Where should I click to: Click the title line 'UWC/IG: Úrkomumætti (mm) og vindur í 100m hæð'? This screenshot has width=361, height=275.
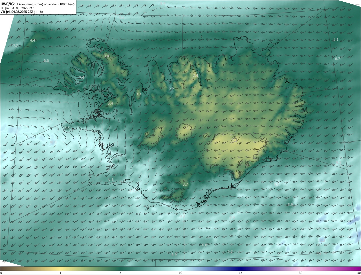pos(38,4)
